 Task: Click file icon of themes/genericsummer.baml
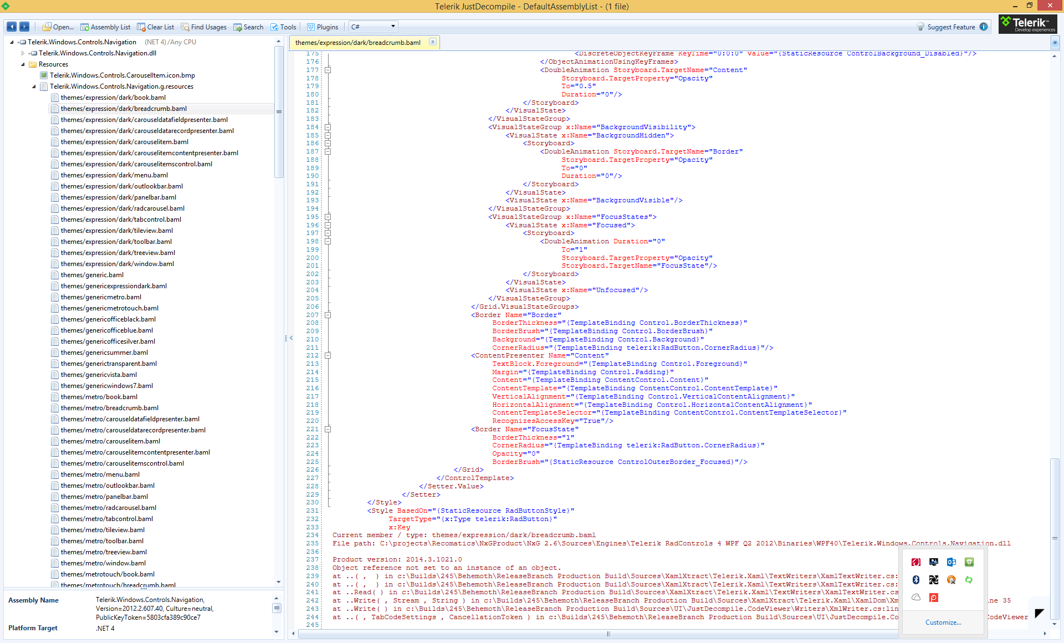(x=55, y=353)
